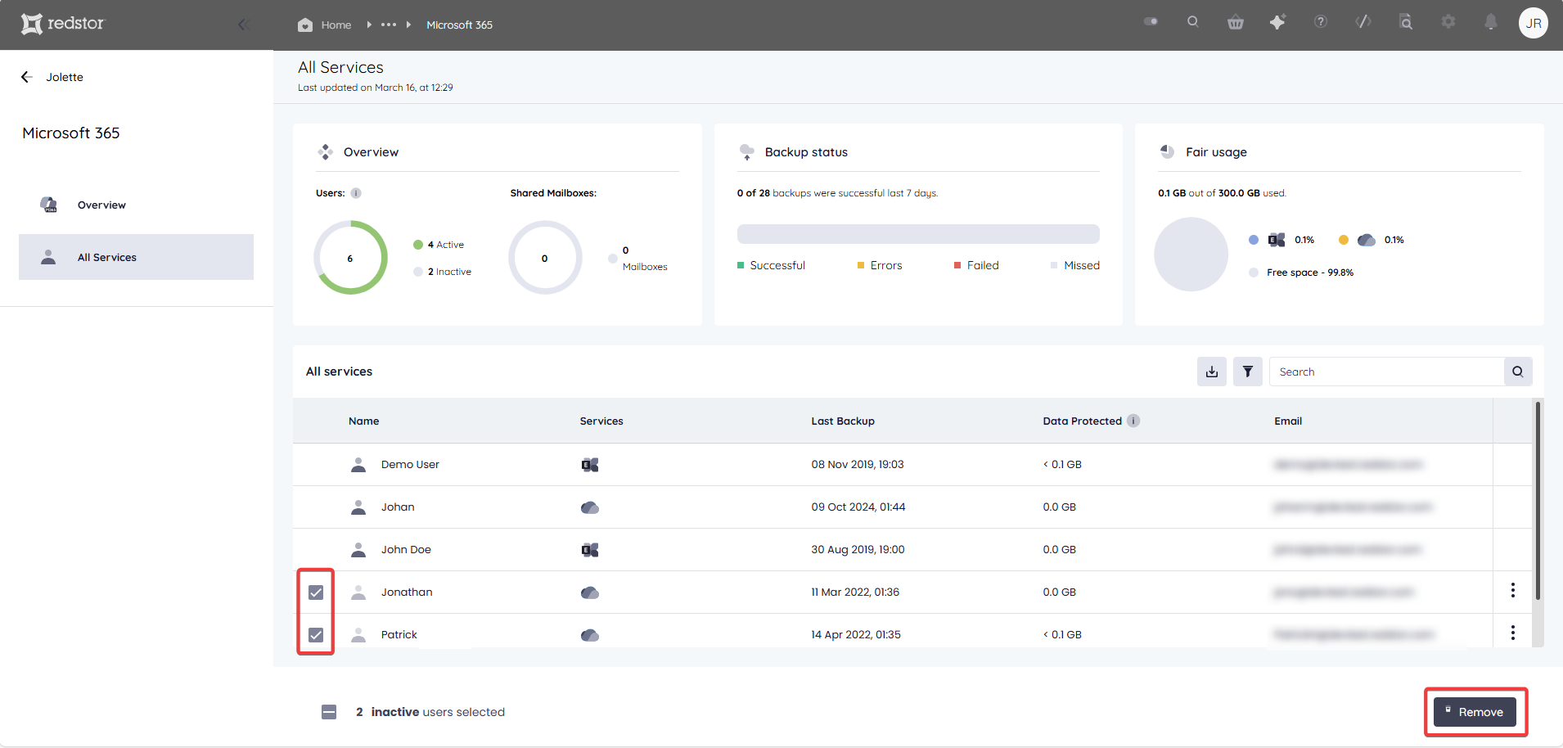This screenshot has width=1563, height=748.
Task: Flip the toggle switch in the top bar
Action: coord(1151,22)
